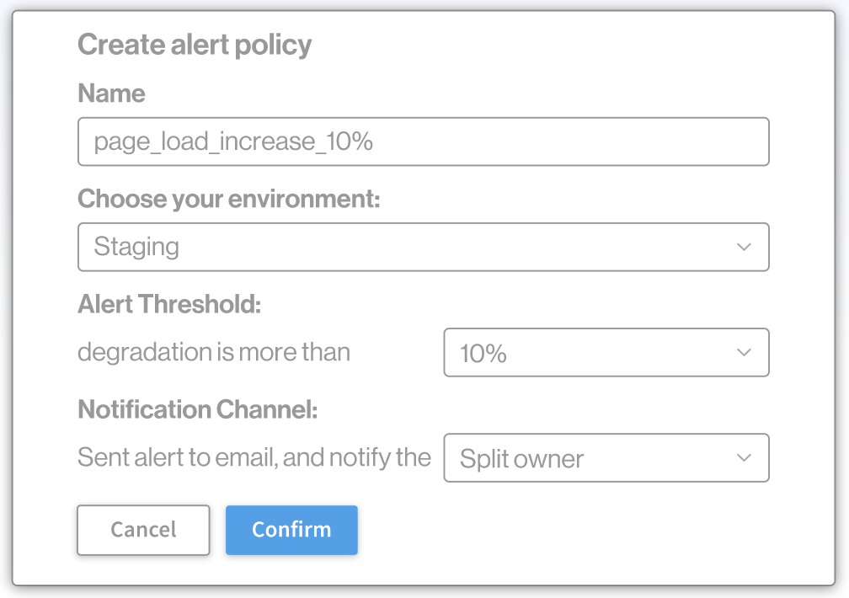Open the 10% degradation threshold dropdown
Viewport: 849px width, 598px height.
606,352
